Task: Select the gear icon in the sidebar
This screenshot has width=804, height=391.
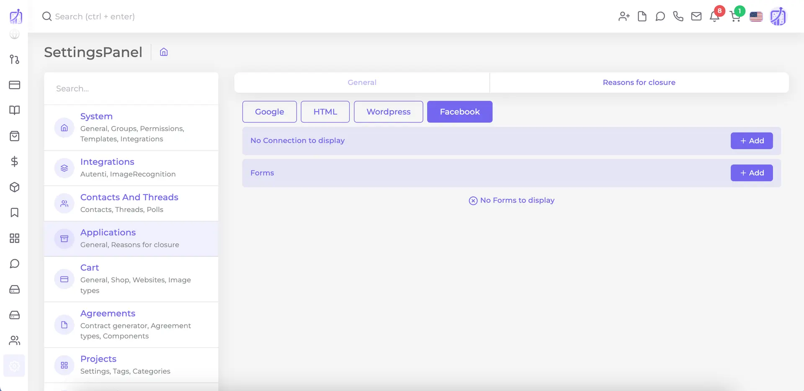Action: tap(14, 365)
